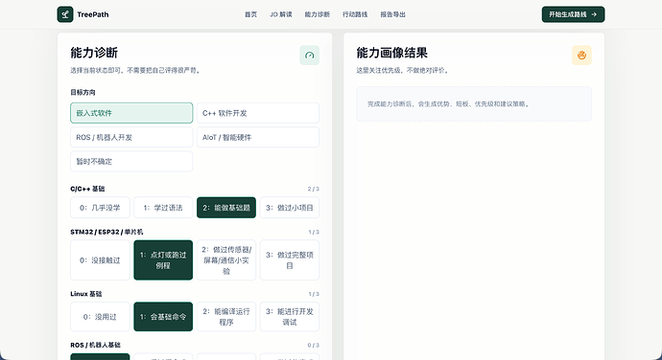
Task: Open the 首页 nav item
Action: tap(250, 14)
